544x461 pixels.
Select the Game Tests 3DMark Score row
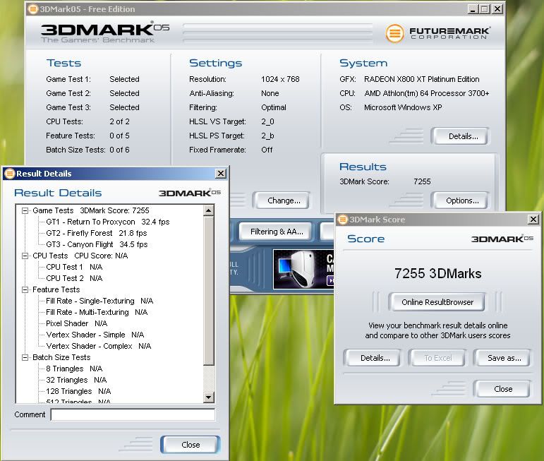[x=91, y=210]
